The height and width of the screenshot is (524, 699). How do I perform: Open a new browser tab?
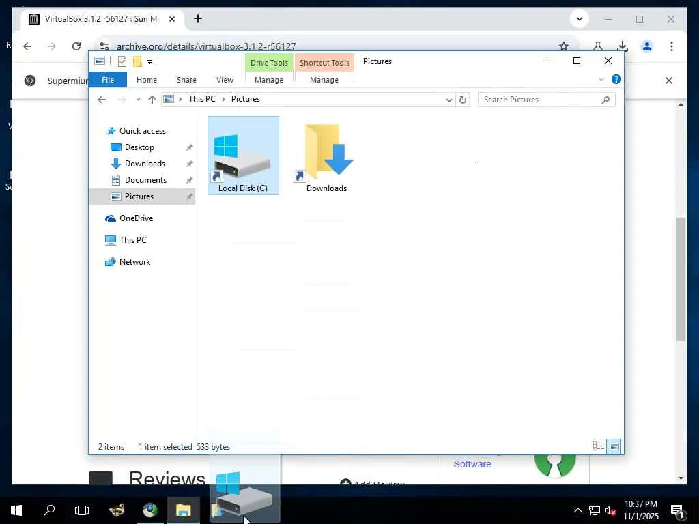tap(198, 18)
